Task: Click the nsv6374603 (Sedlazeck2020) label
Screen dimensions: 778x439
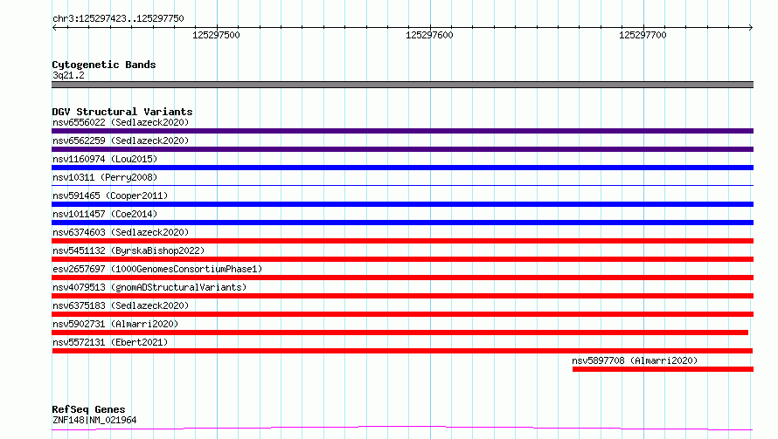Action: point(121,232)
